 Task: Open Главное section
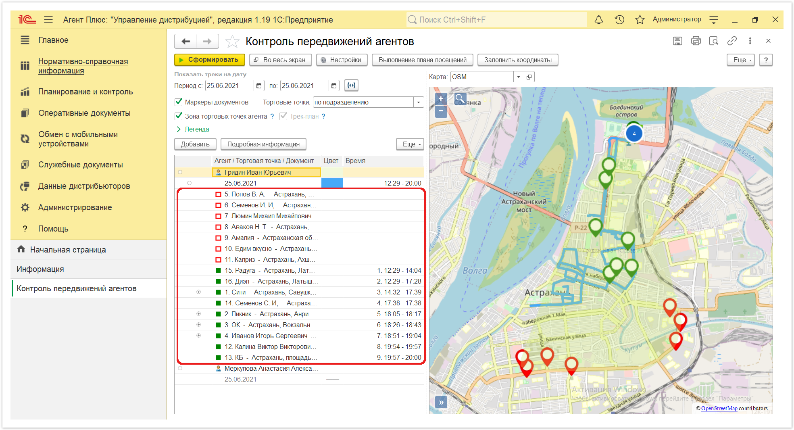pyautogui.click(x=53, y=40)
